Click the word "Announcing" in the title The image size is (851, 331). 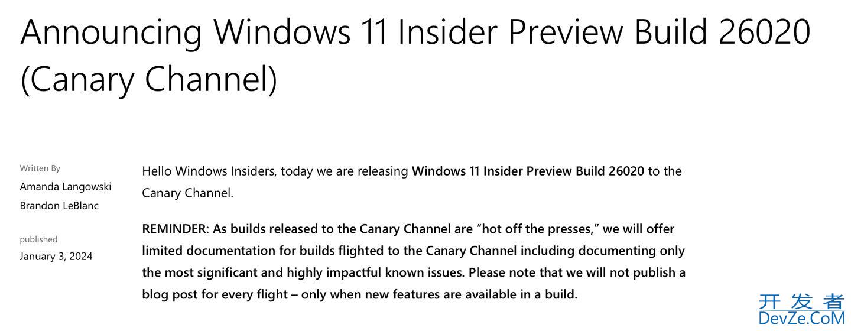(x=111, y=32)
